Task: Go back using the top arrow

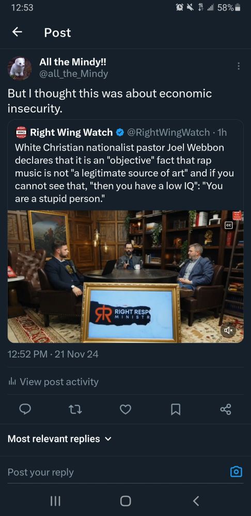Action: click(18, 32)
